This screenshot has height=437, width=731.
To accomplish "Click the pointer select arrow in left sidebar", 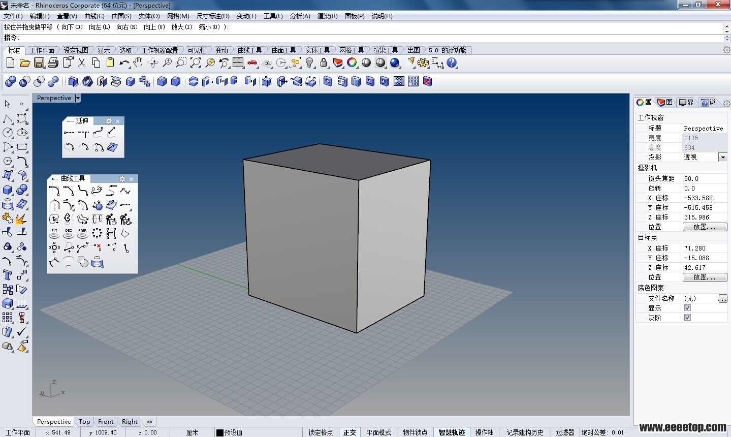I will (8, 104).
